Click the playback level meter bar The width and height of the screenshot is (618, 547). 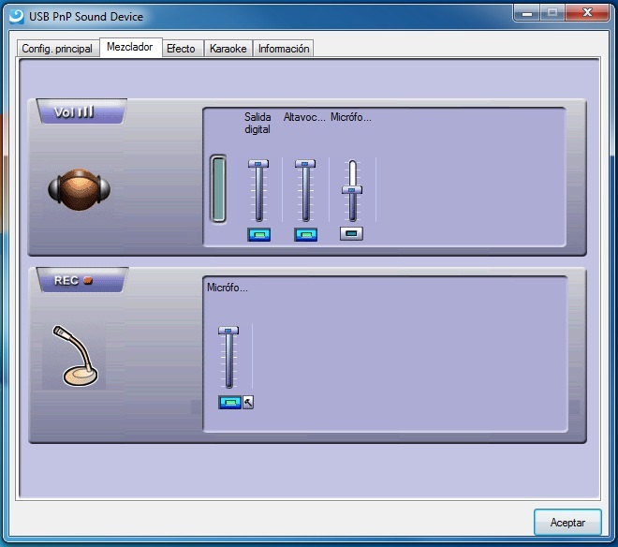(x=218, y=189)
